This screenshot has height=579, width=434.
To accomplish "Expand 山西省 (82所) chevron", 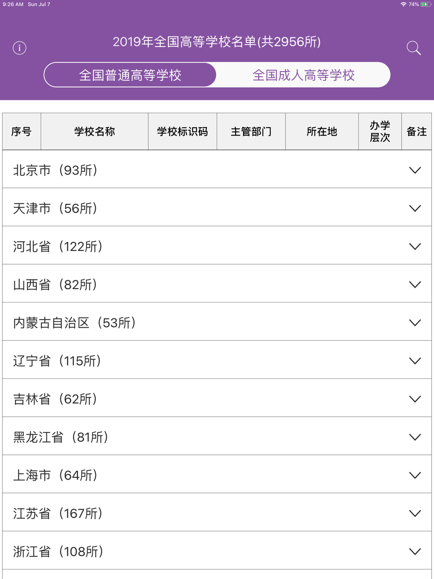I will coord(415,285).
